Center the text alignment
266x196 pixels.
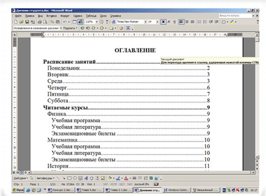(x=187, y=22)
